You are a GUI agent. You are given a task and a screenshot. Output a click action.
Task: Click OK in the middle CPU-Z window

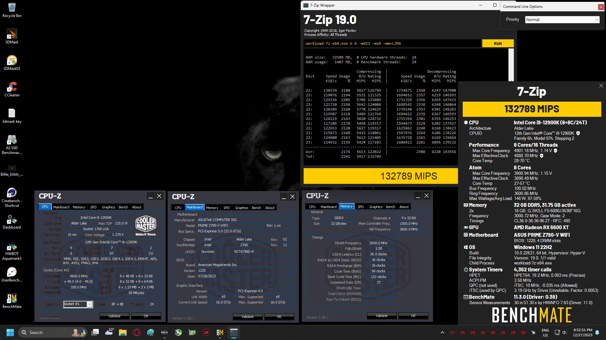click(x=279, y=316)
